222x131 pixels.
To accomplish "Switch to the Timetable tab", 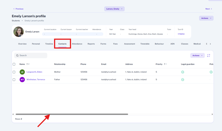I will (x=145, y=44).
